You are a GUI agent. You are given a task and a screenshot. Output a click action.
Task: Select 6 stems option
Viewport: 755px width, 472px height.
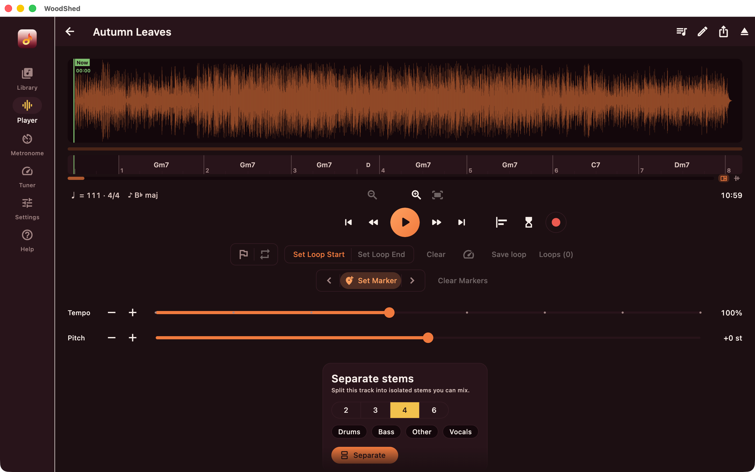tap(434, 410)
